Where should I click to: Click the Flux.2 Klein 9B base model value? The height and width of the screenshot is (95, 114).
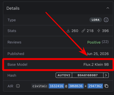coord(96,65)
